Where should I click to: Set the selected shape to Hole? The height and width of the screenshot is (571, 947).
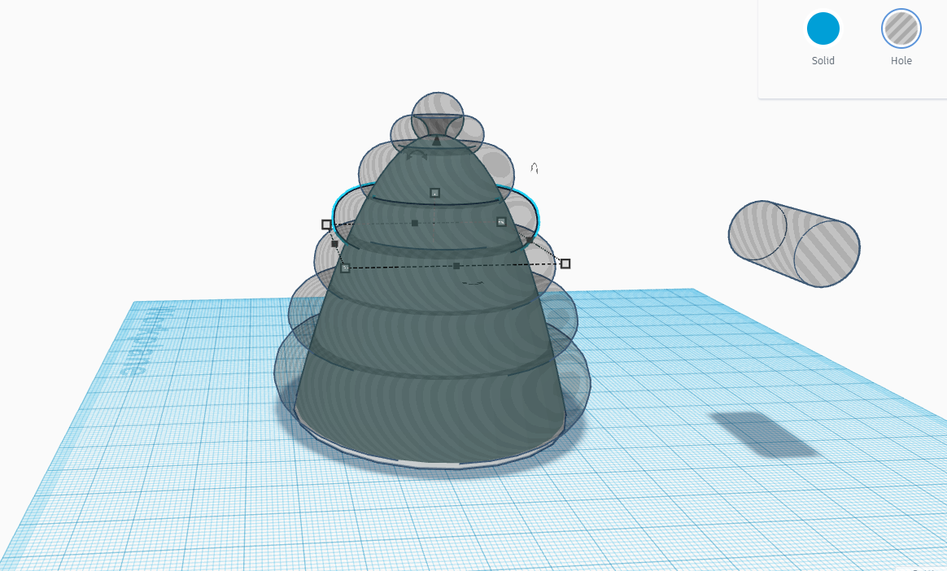click(x=901, y=28)
